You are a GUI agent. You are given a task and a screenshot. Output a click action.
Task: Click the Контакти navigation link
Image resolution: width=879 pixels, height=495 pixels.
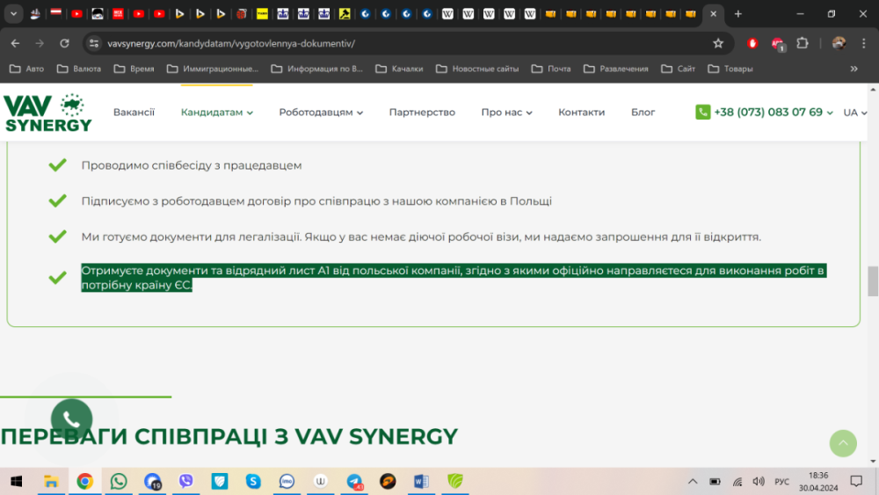[x=581, y=113]
